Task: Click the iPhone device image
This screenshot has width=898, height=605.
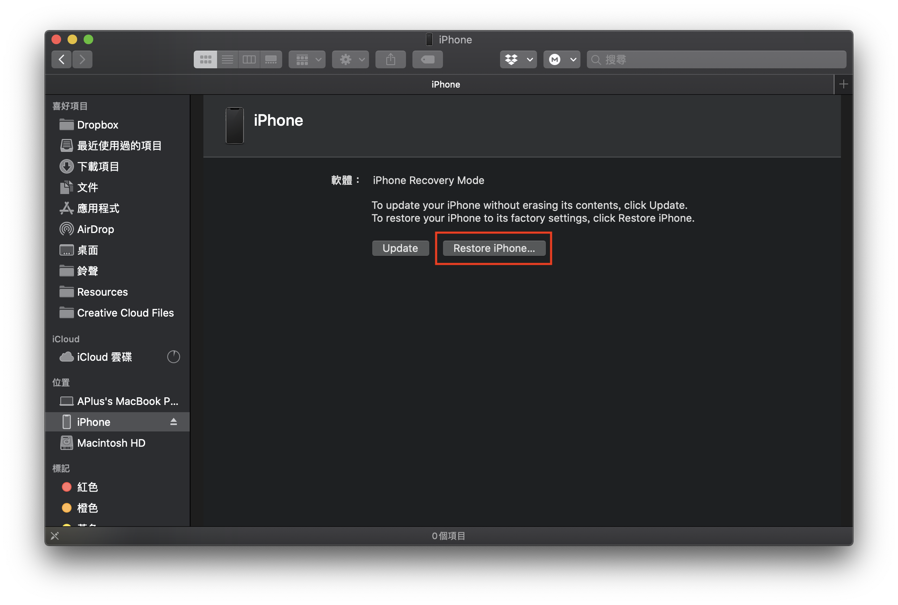Action: [235, 125]
